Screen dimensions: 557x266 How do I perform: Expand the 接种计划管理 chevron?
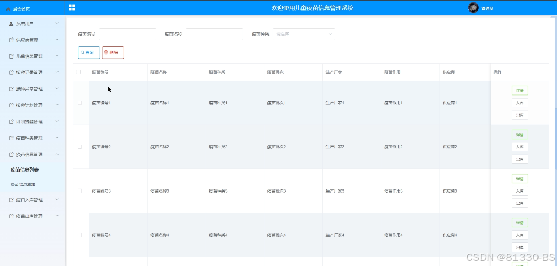coord(57,105)
